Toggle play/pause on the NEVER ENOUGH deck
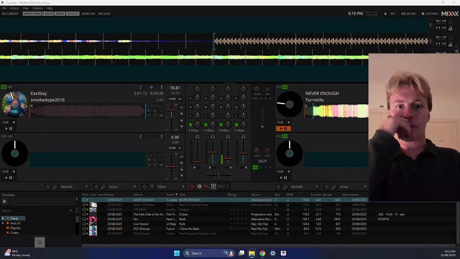This screenshot has width=460, height=259. [284, 128]
